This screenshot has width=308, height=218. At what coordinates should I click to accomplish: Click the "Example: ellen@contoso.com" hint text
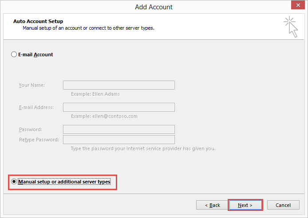pyautogui.click(x=104, y=116)
